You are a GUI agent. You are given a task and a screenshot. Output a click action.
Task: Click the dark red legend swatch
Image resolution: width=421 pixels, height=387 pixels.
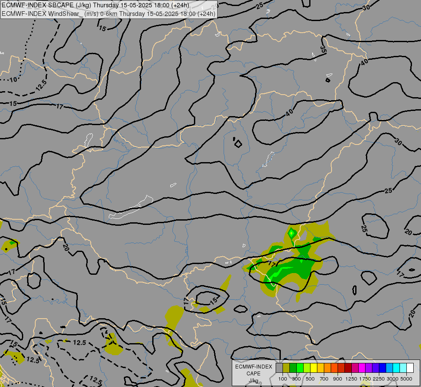(x=348, y=368)
